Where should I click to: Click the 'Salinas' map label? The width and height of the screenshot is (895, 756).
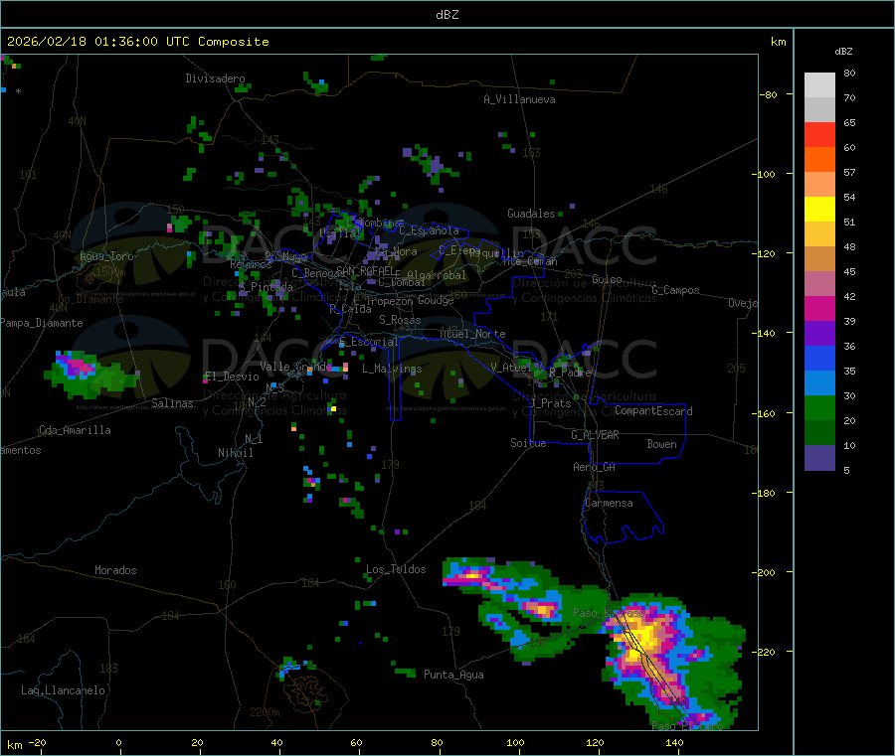(172, 403)
